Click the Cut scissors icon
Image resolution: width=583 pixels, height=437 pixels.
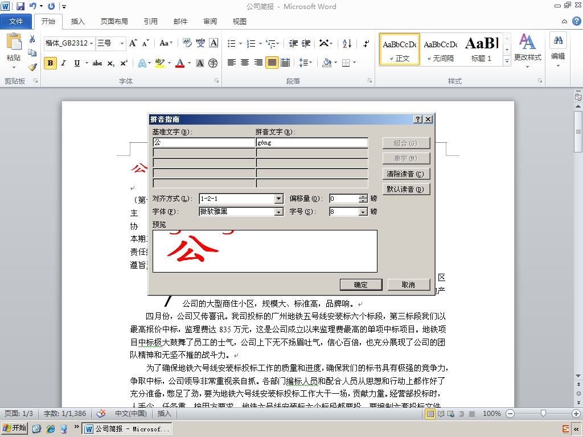[32, 39]
